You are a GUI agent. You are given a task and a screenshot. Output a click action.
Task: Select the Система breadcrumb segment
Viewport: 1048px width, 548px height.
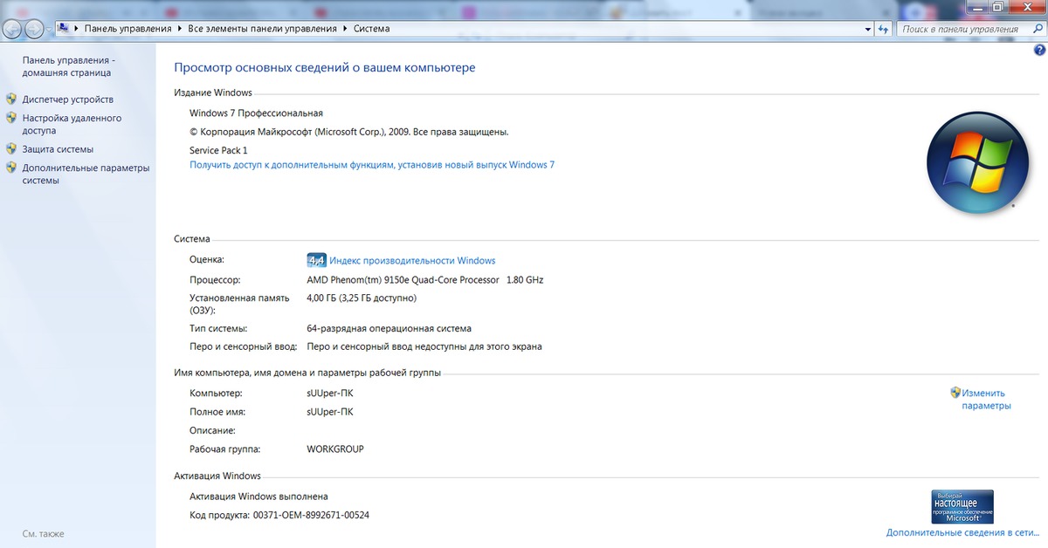pos(372,29)
